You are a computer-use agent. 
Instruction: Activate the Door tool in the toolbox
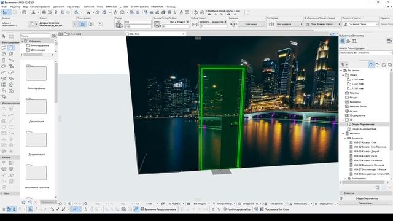(x=11, y=48)
